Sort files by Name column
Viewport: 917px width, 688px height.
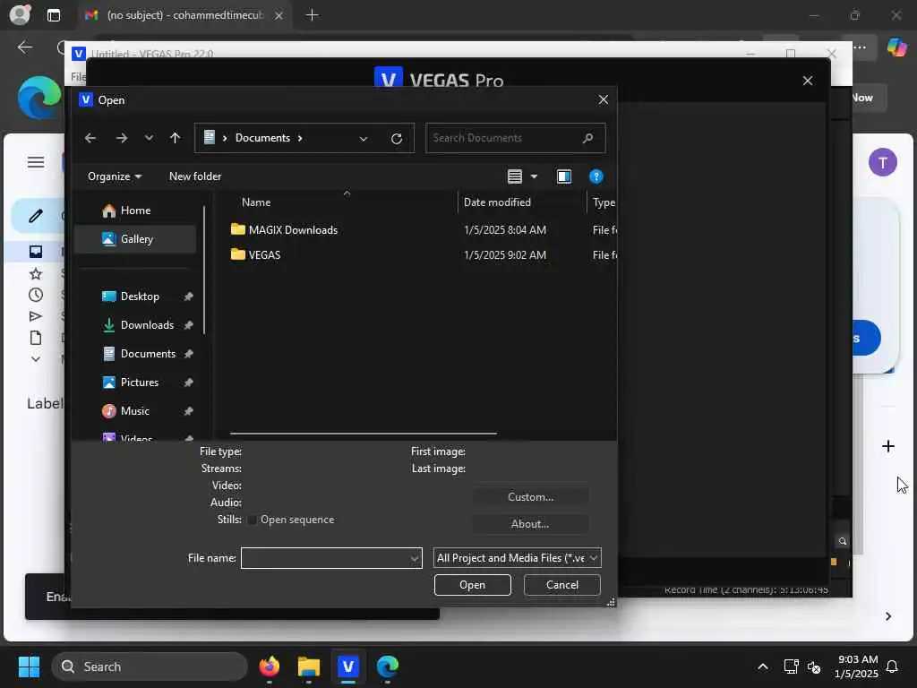click(x=256, y=202)
